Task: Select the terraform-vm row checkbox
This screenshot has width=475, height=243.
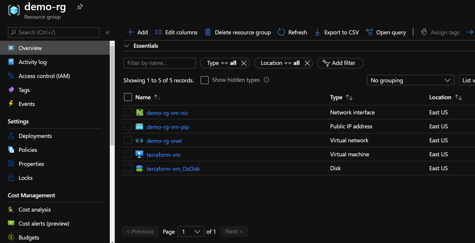Action: pyautogui.click(x=128, y=154)
